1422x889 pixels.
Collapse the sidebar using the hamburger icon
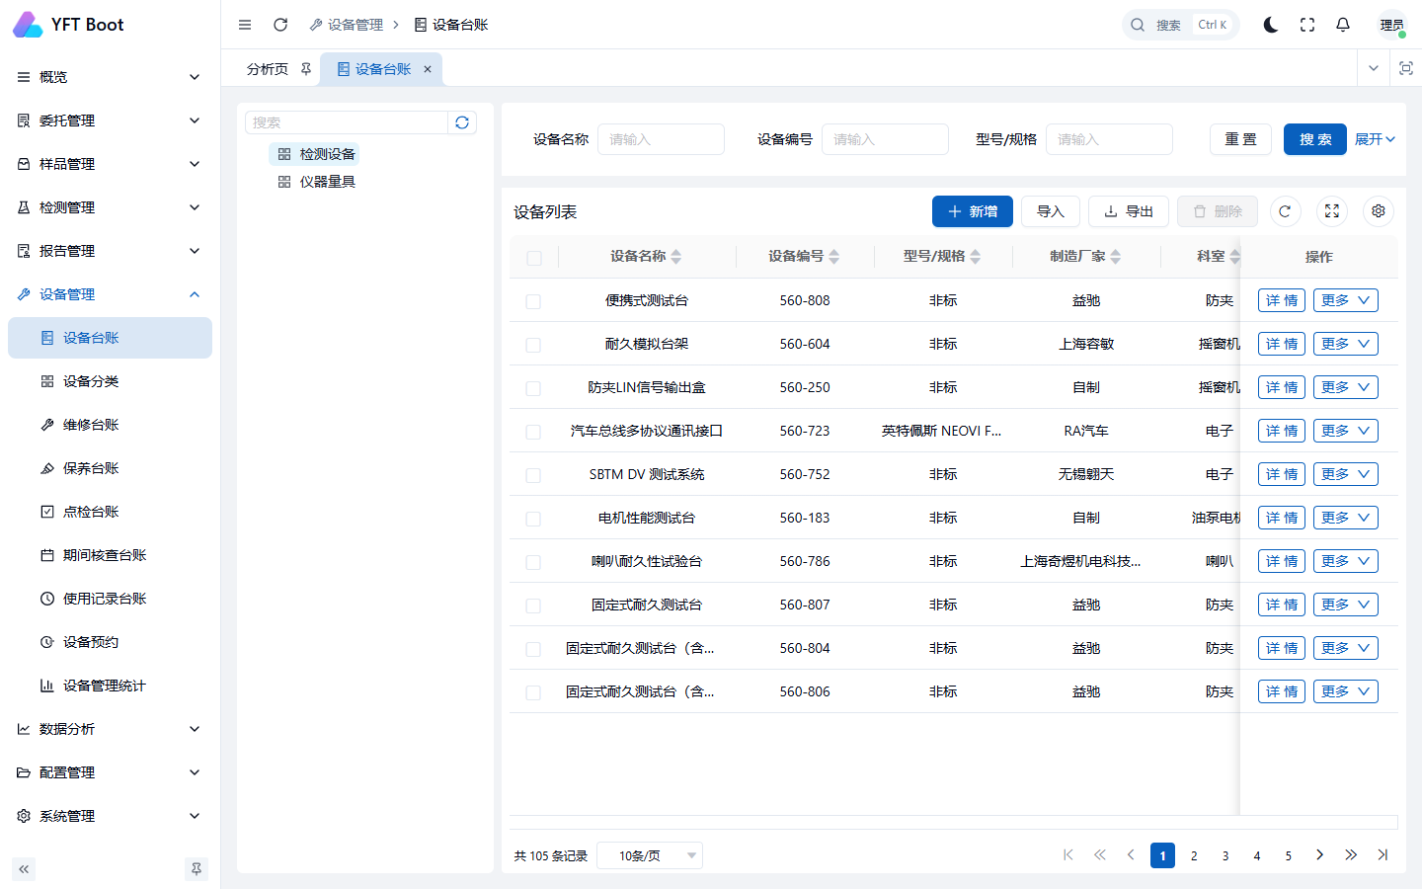pyautogui.click(x=245, y=25)
